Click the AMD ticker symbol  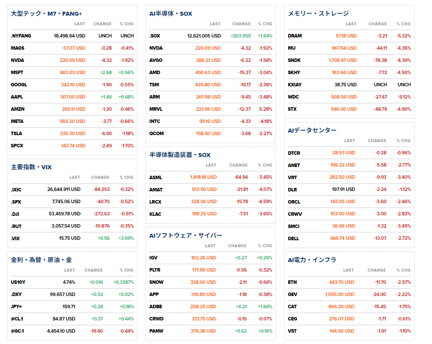pos(155,72)
